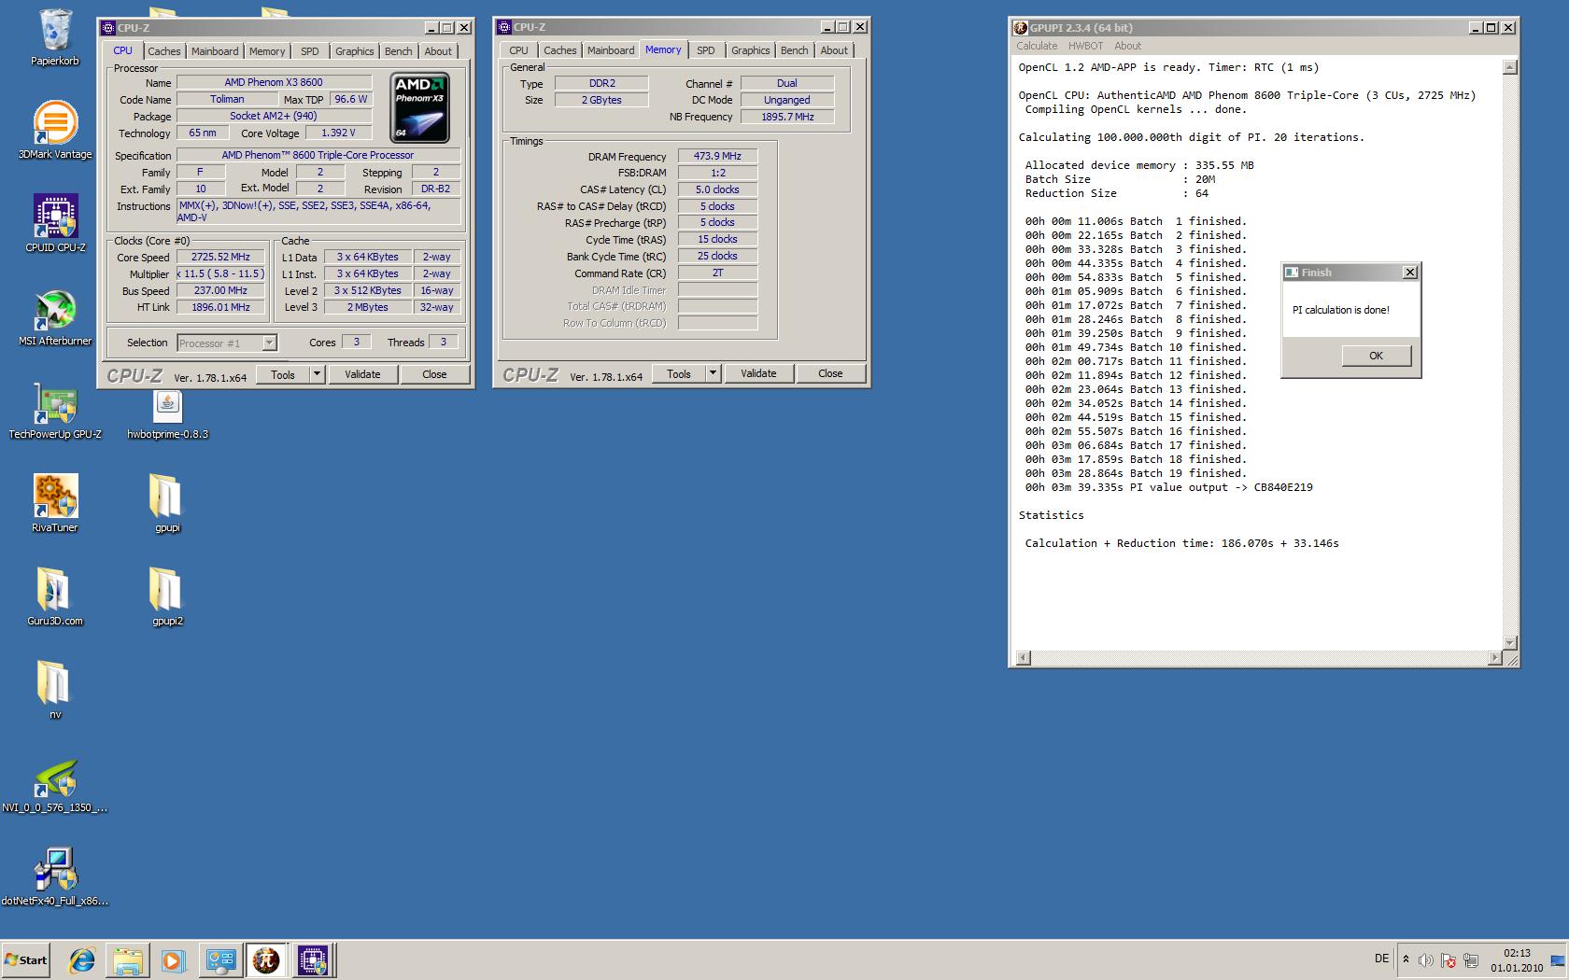Click the Start button
Image resolution: width=1569 pixels, height=980 pixels.
26,959
